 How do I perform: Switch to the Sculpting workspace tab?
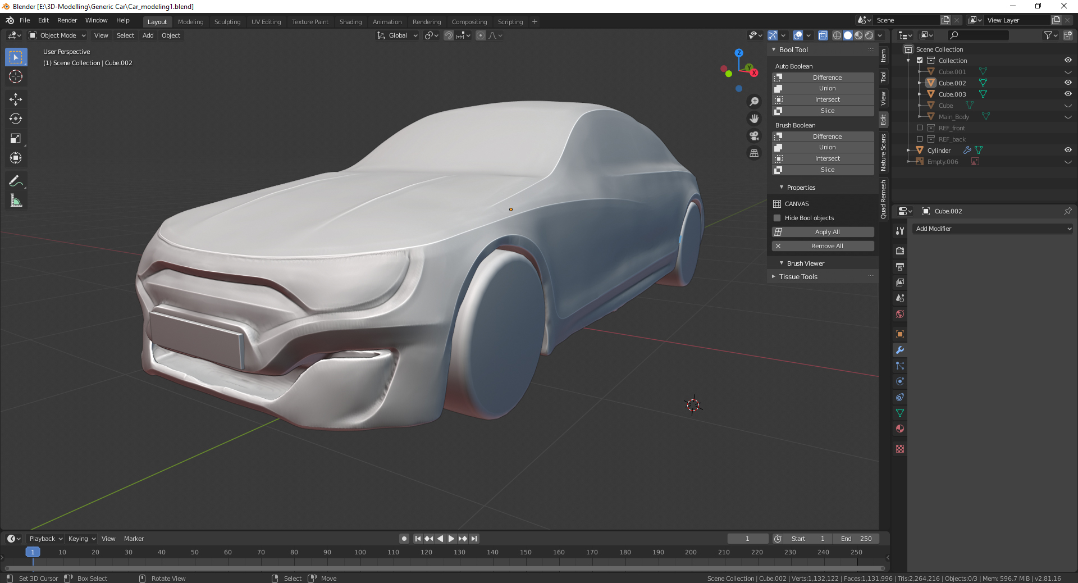(x=227, y=22)
